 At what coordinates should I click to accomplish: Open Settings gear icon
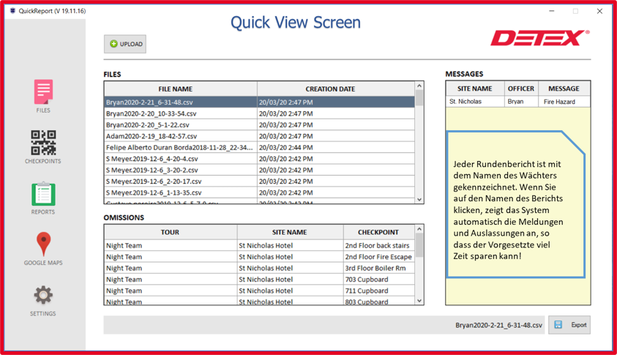pos(43,298)
